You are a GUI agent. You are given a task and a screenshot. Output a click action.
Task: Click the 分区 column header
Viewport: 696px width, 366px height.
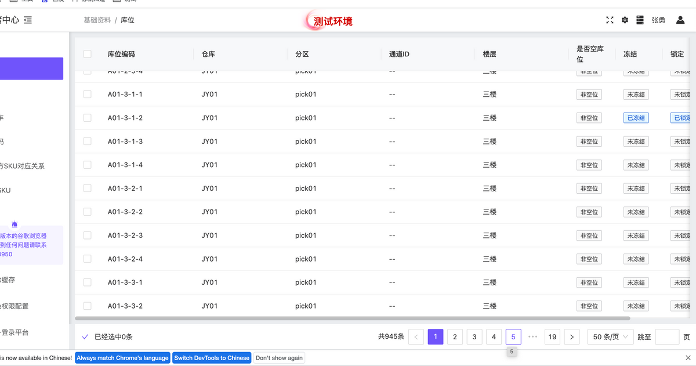click(302, 54)
